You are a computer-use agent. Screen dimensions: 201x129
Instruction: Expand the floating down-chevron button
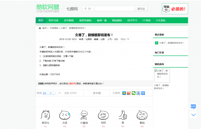[194, 115]
